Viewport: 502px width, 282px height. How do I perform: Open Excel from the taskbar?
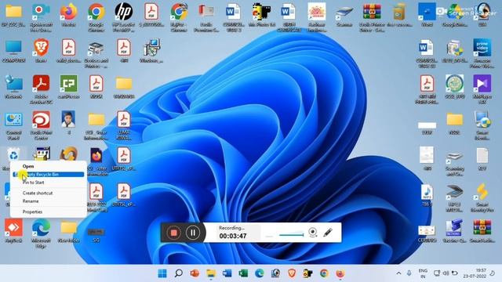click(243, 273)
